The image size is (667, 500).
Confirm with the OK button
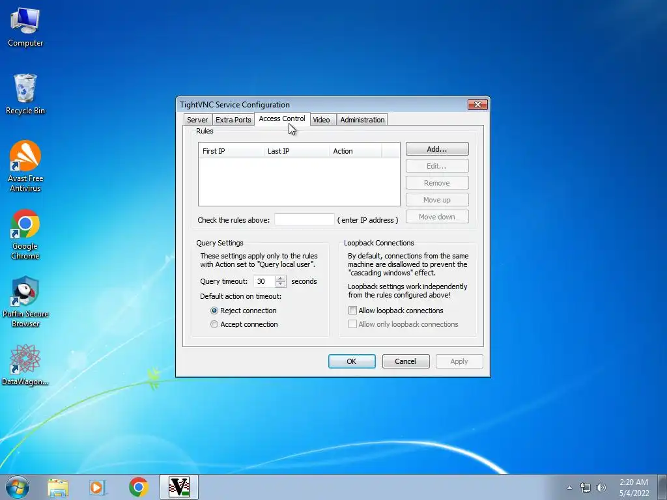352,361
